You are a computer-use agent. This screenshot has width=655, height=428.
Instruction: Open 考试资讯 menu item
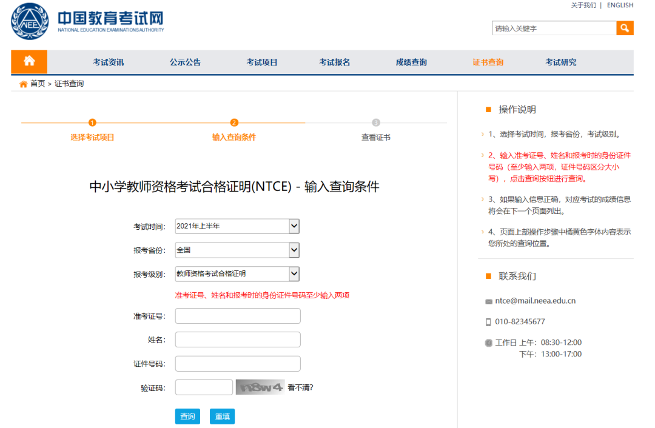tap(108, 62)
